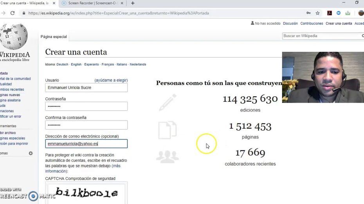
Task: Open Página aleatoria sidebar link
Action: click(10, 100)
